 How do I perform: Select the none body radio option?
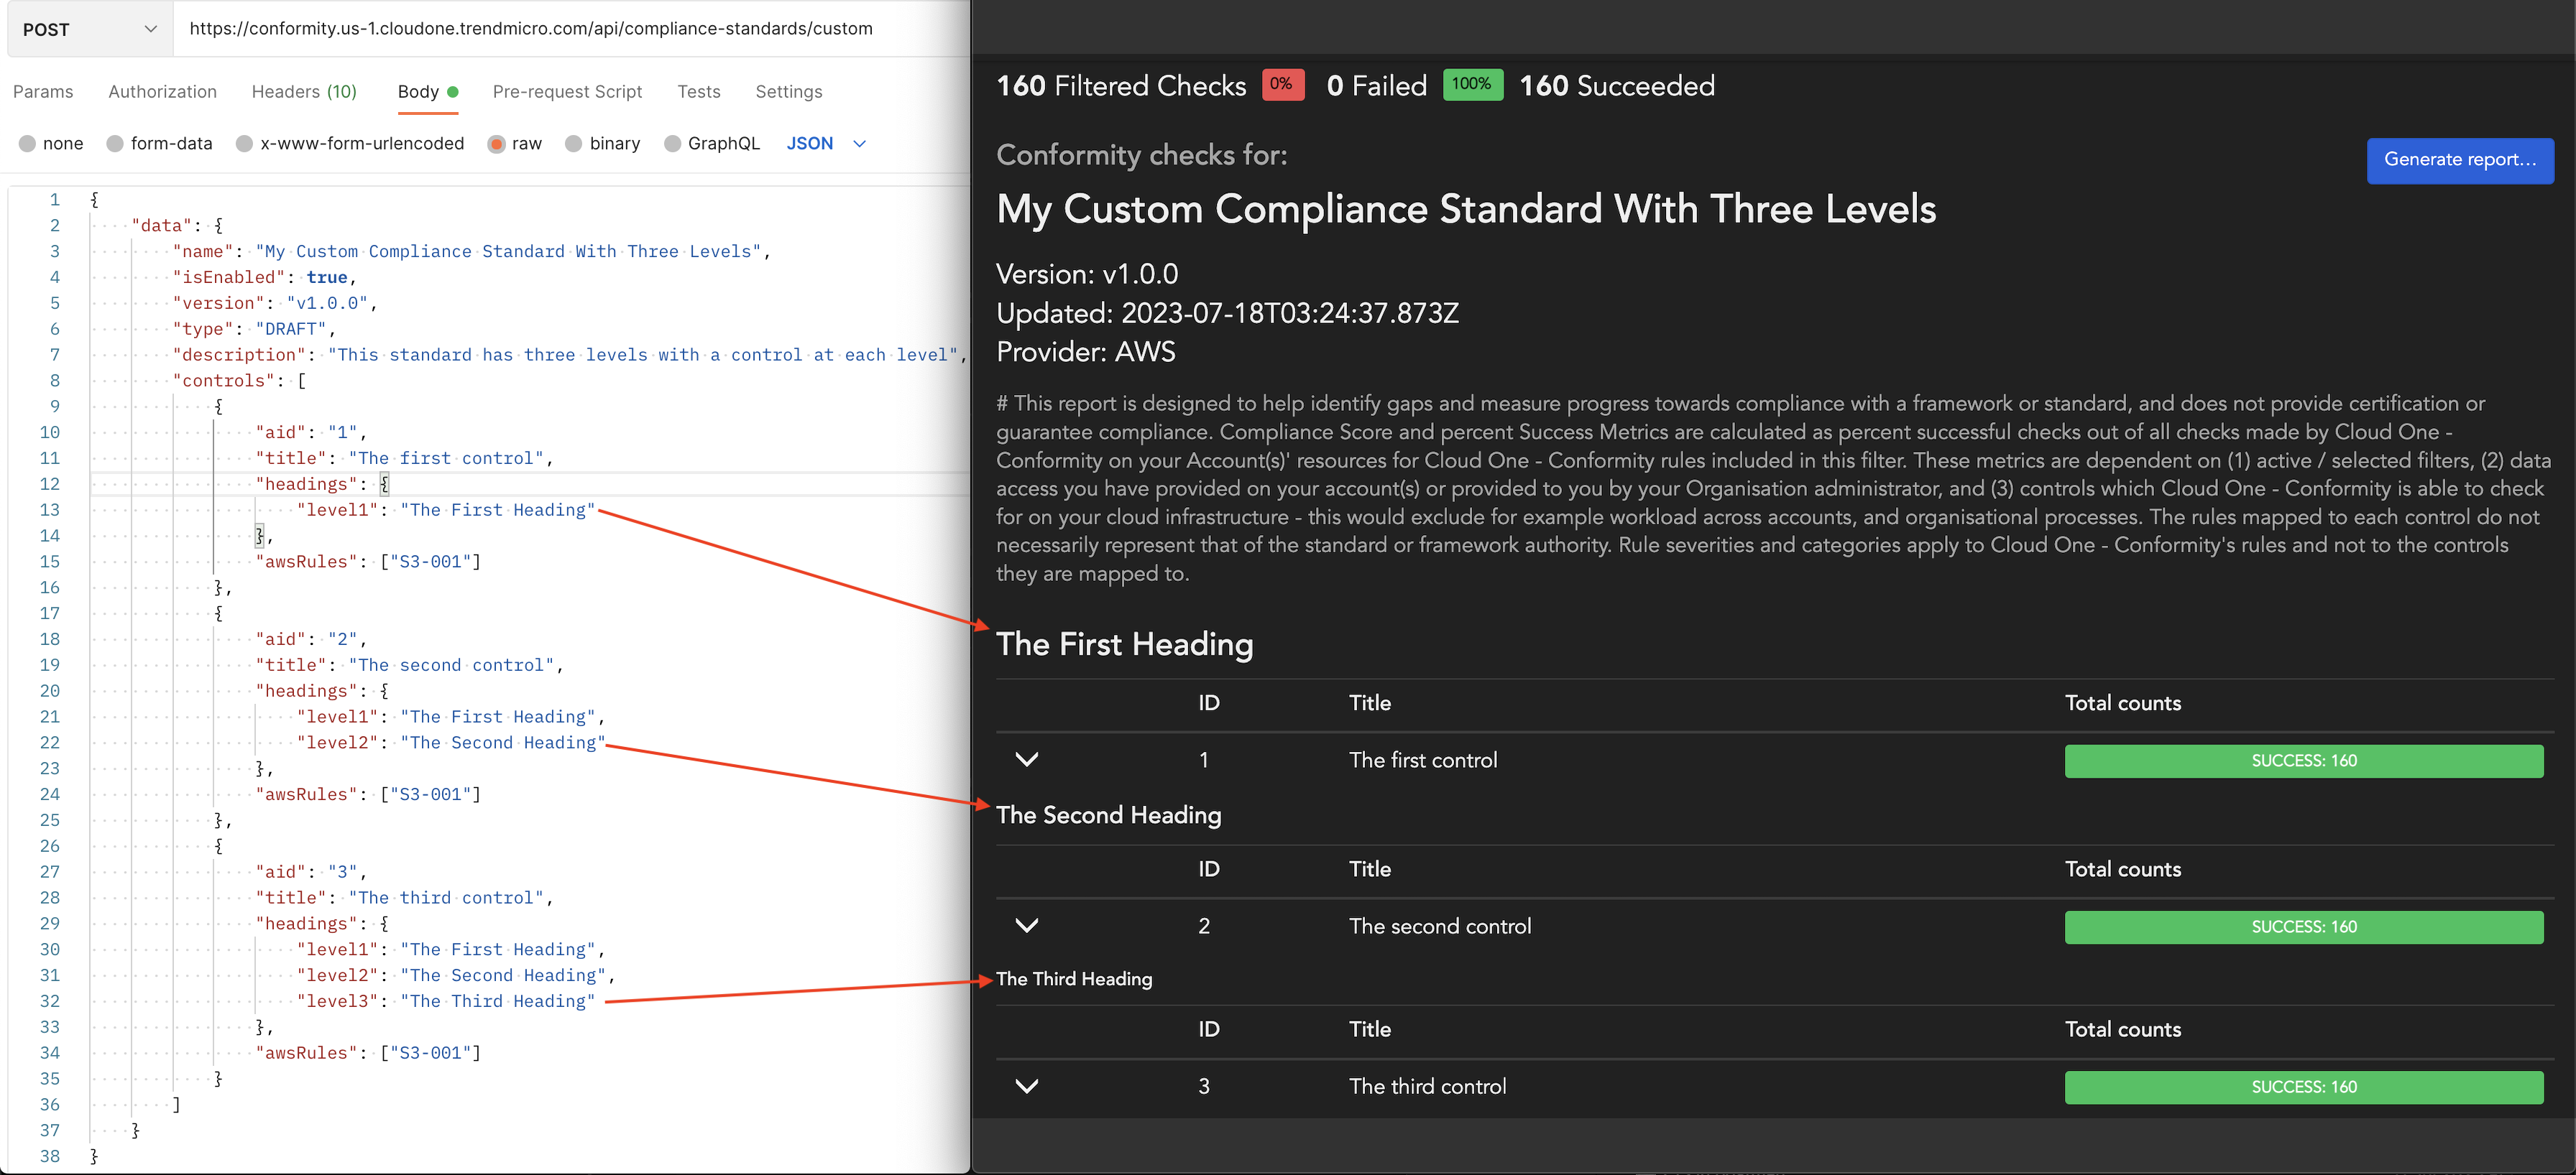(28, 144)
